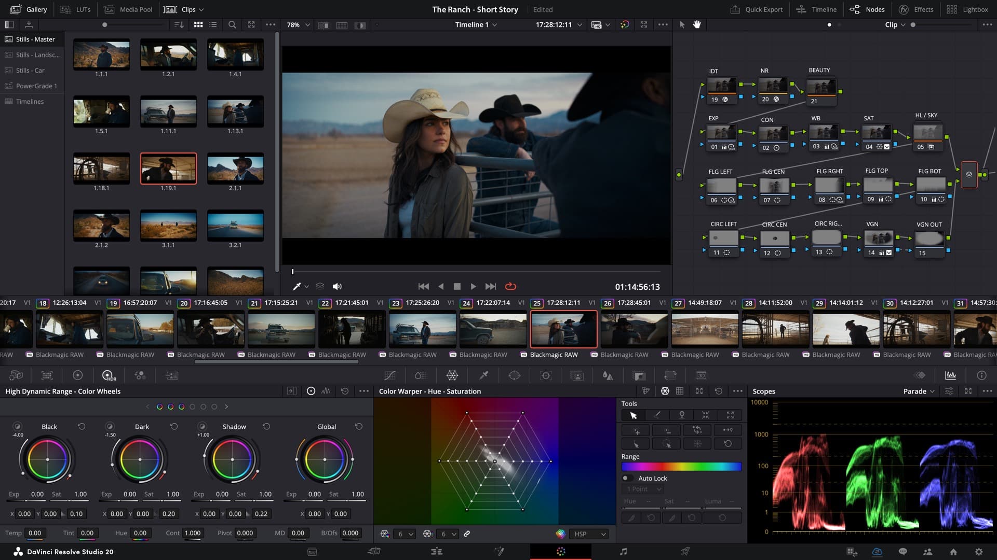This screenshot has height=560, width=997.
Task: Open the Curves panel in the color toolbar
Action: (390, 375)
